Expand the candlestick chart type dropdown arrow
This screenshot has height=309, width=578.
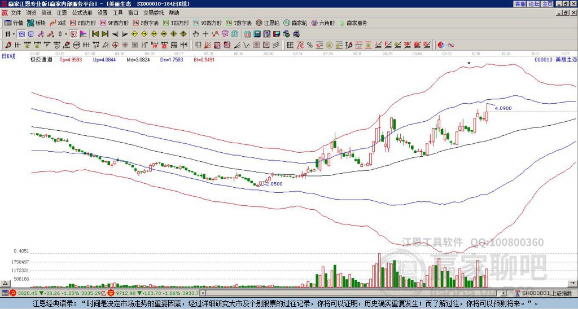tap(65, 34)
